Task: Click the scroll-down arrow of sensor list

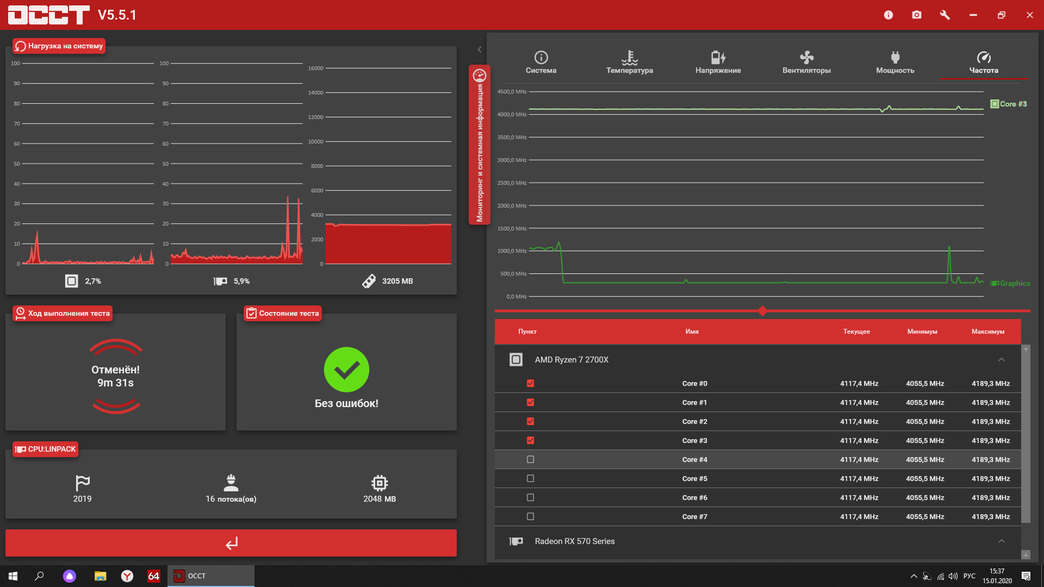Action: point(1026,555)
